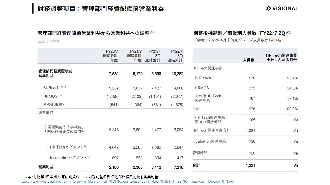Select value 14,006

click(x=177, y=88)
